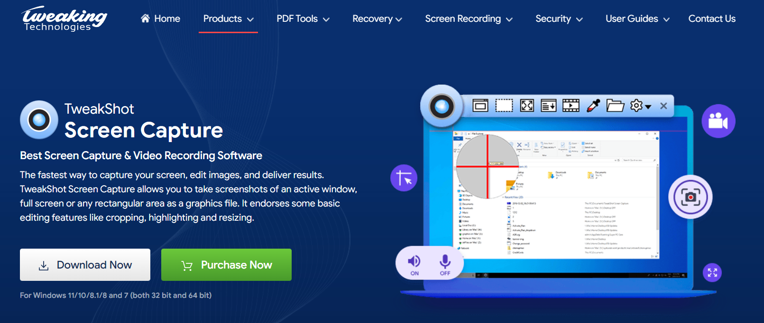The width and height of the screenshot is (764, 323).
Task: Click the capture single window icon
Action: (x=480, y=105)
